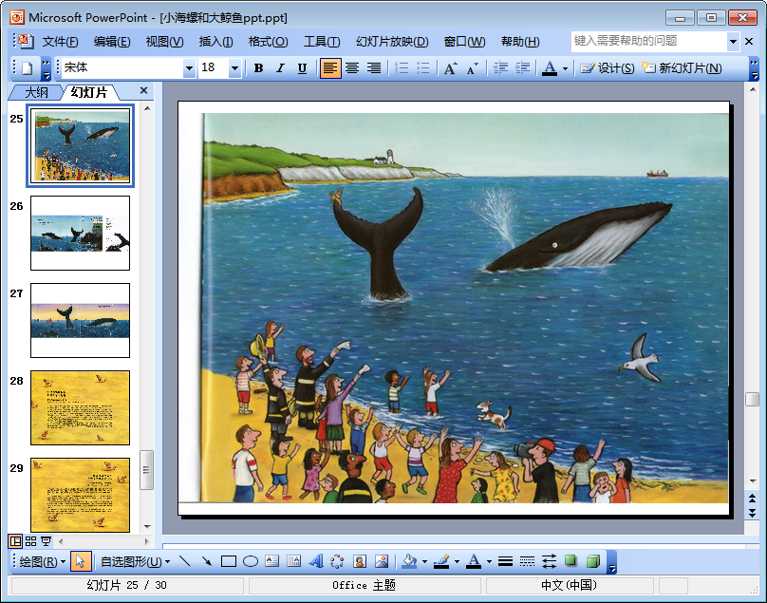767x603 pixels.
Task: Click the help question input field
Action: [649, 42]
